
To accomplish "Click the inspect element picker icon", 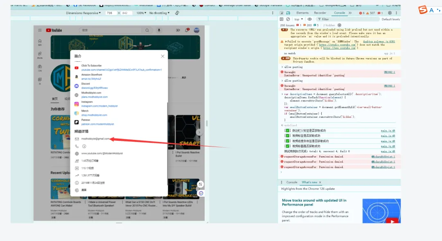I will point(282,13).
